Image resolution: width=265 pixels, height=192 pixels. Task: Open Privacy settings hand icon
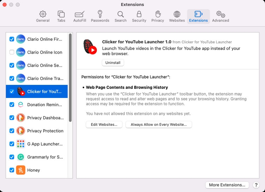pyautogui.click(x=158, y=16)
